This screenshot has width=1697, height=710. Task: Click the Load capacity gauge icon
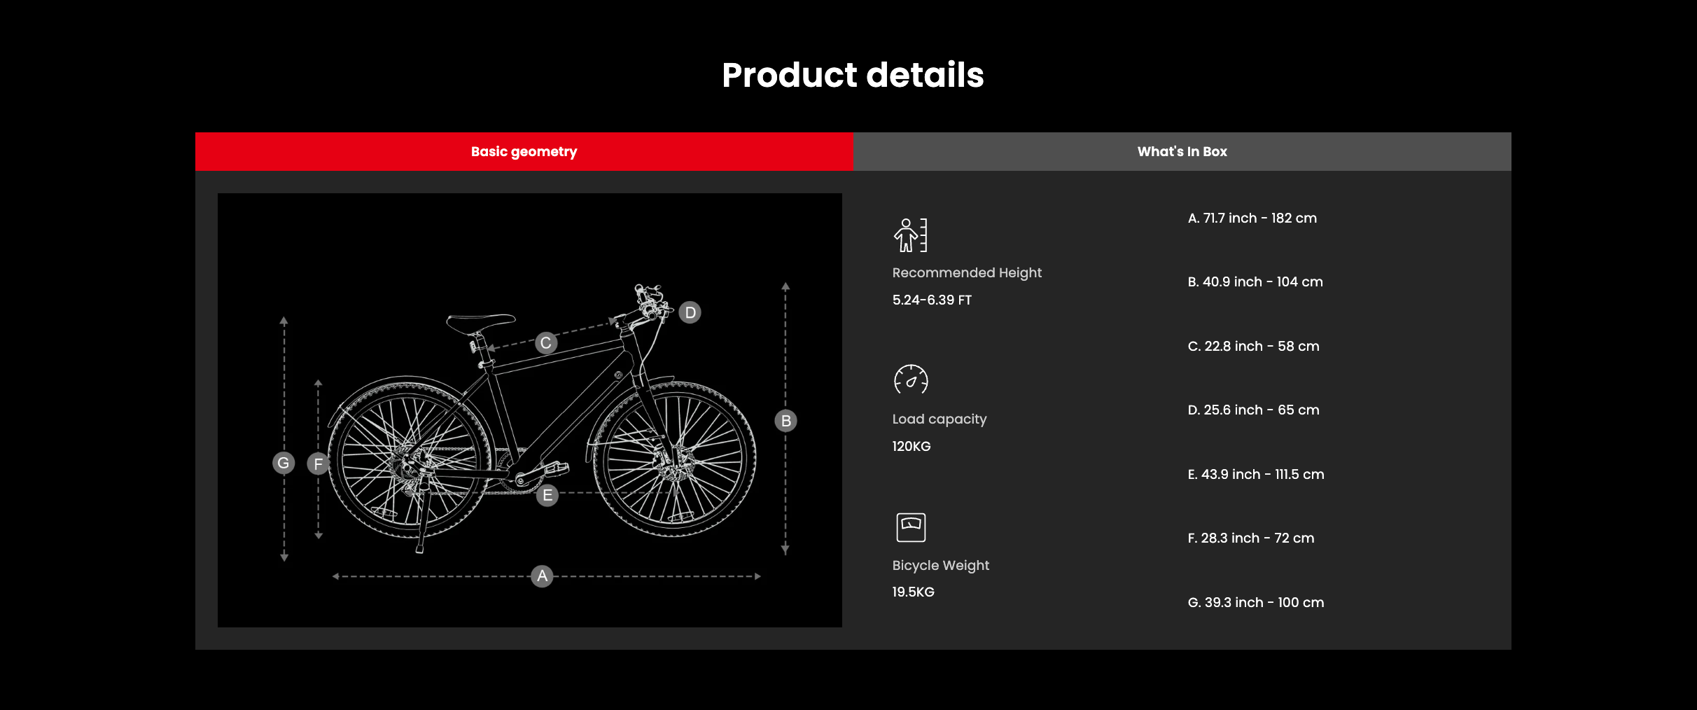[910, 380]
